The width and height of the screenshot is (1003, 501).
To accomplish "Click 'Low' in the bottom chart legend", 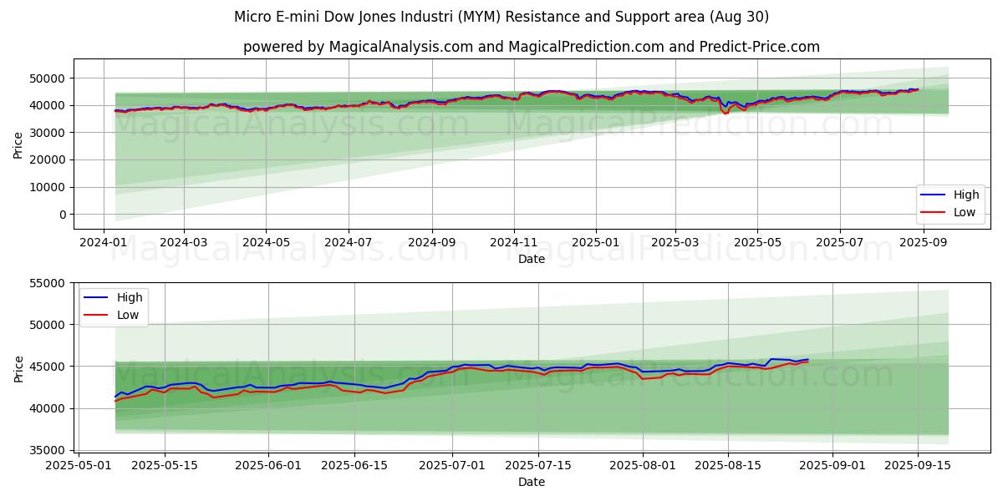I will (x=129, y=315).
